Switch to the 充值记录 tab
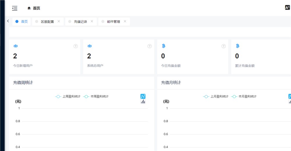This screenshot has width=291, height=151. [80, 21]
